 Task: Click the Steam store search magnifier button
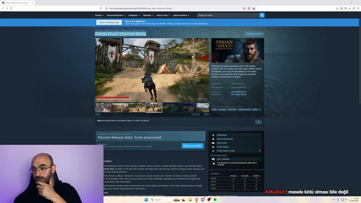pos(262,15)
